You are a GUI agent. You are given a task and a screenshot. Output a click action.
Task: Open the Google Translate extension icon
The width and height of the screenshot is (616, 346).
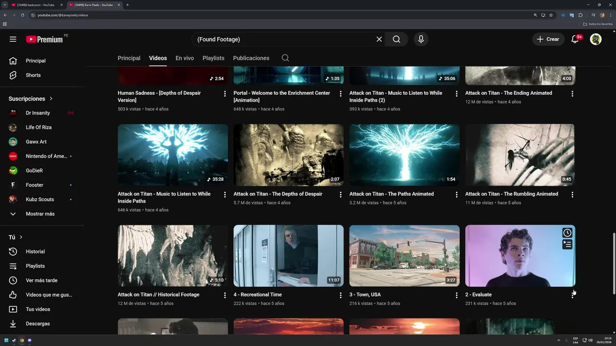tap(572, 15)
